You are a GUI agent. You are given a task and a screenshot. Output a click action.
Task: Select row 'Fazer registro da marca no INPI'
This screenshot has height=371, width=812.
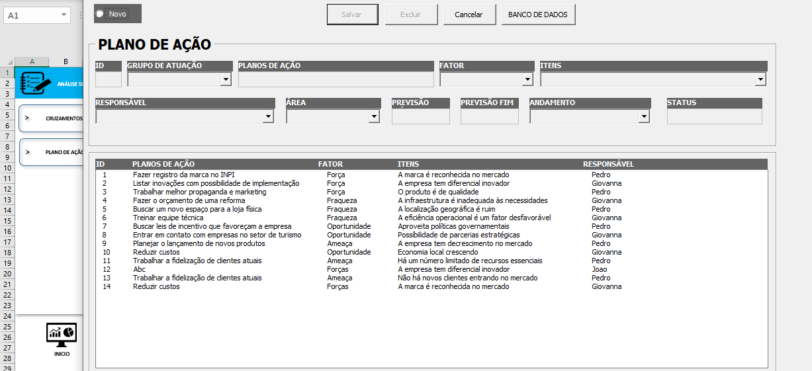click(431, 175)
